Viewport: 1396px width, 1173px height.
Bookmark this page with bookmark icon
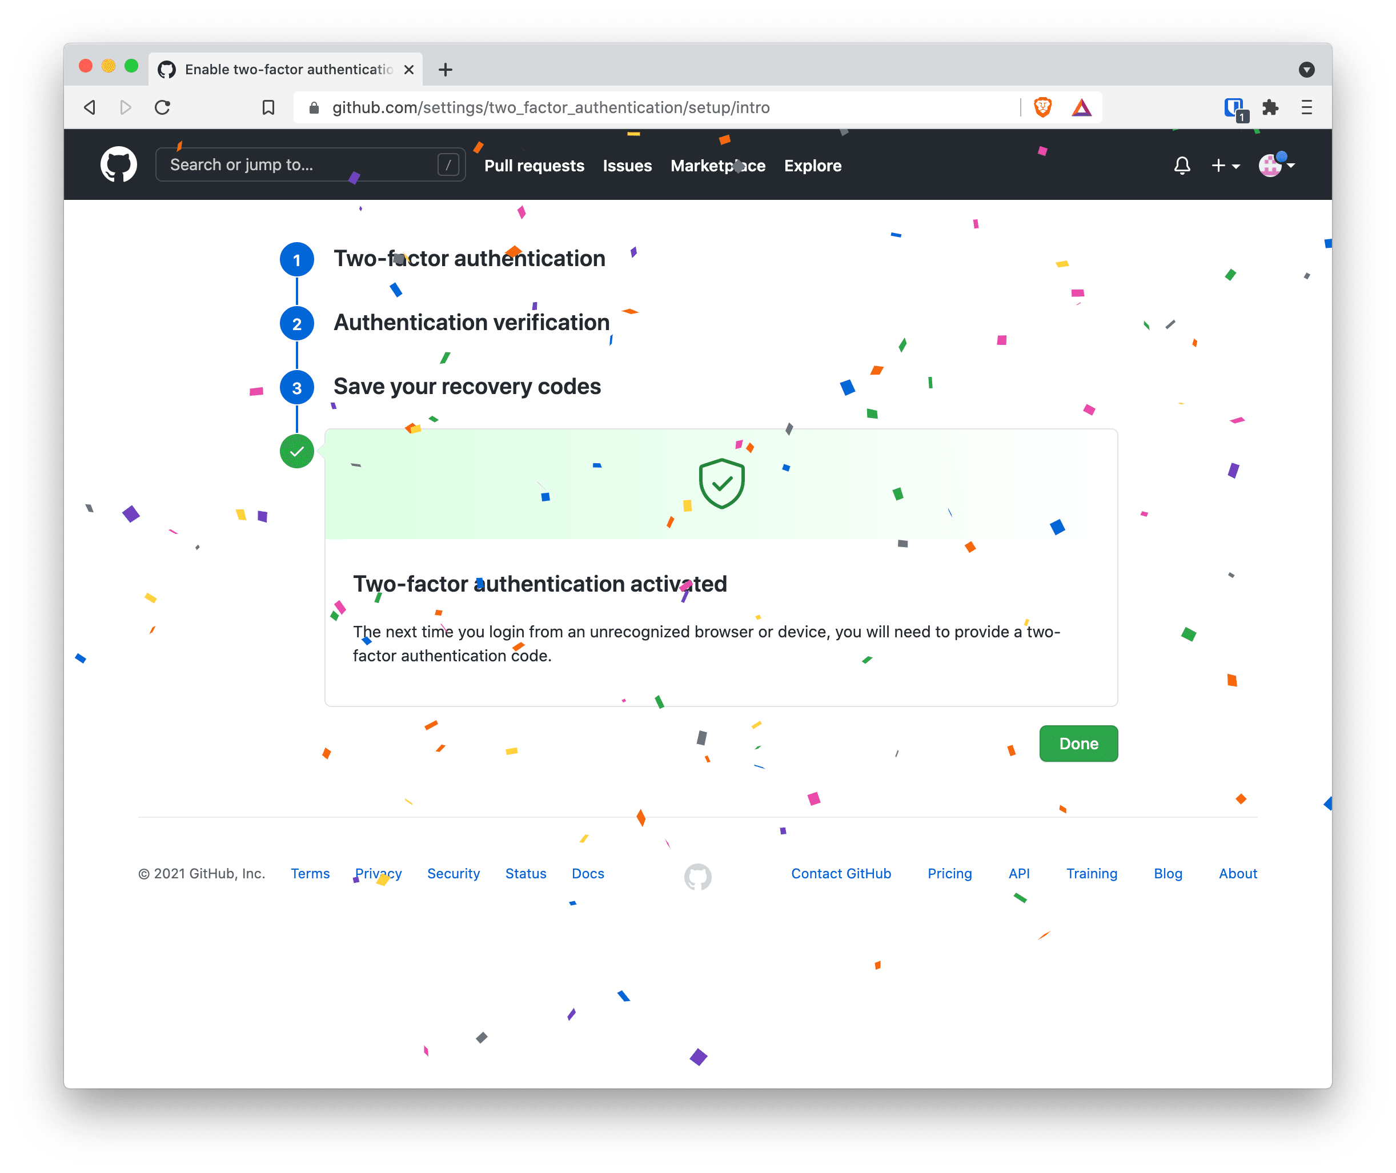(268, 107)
